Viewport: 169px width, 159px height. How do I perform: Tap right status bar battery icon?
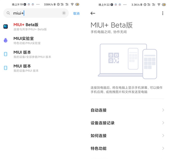tap(164, 4)
